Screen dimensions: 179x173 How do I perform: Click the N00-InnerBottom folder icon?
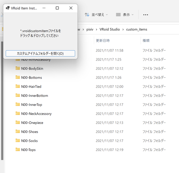point(18,95)
